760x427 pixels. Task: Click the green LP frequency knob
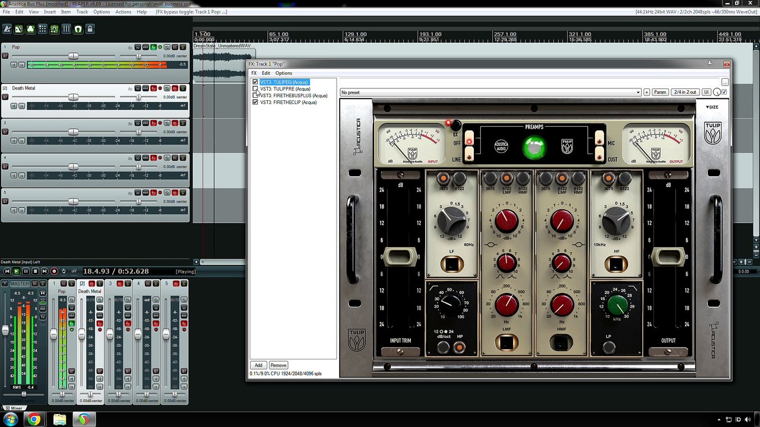pyautogui.click(x=617, y=305)
